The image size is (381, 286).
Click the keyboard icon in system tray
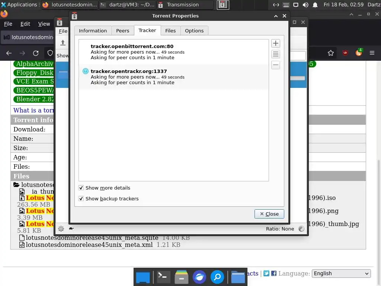[286, 4]
